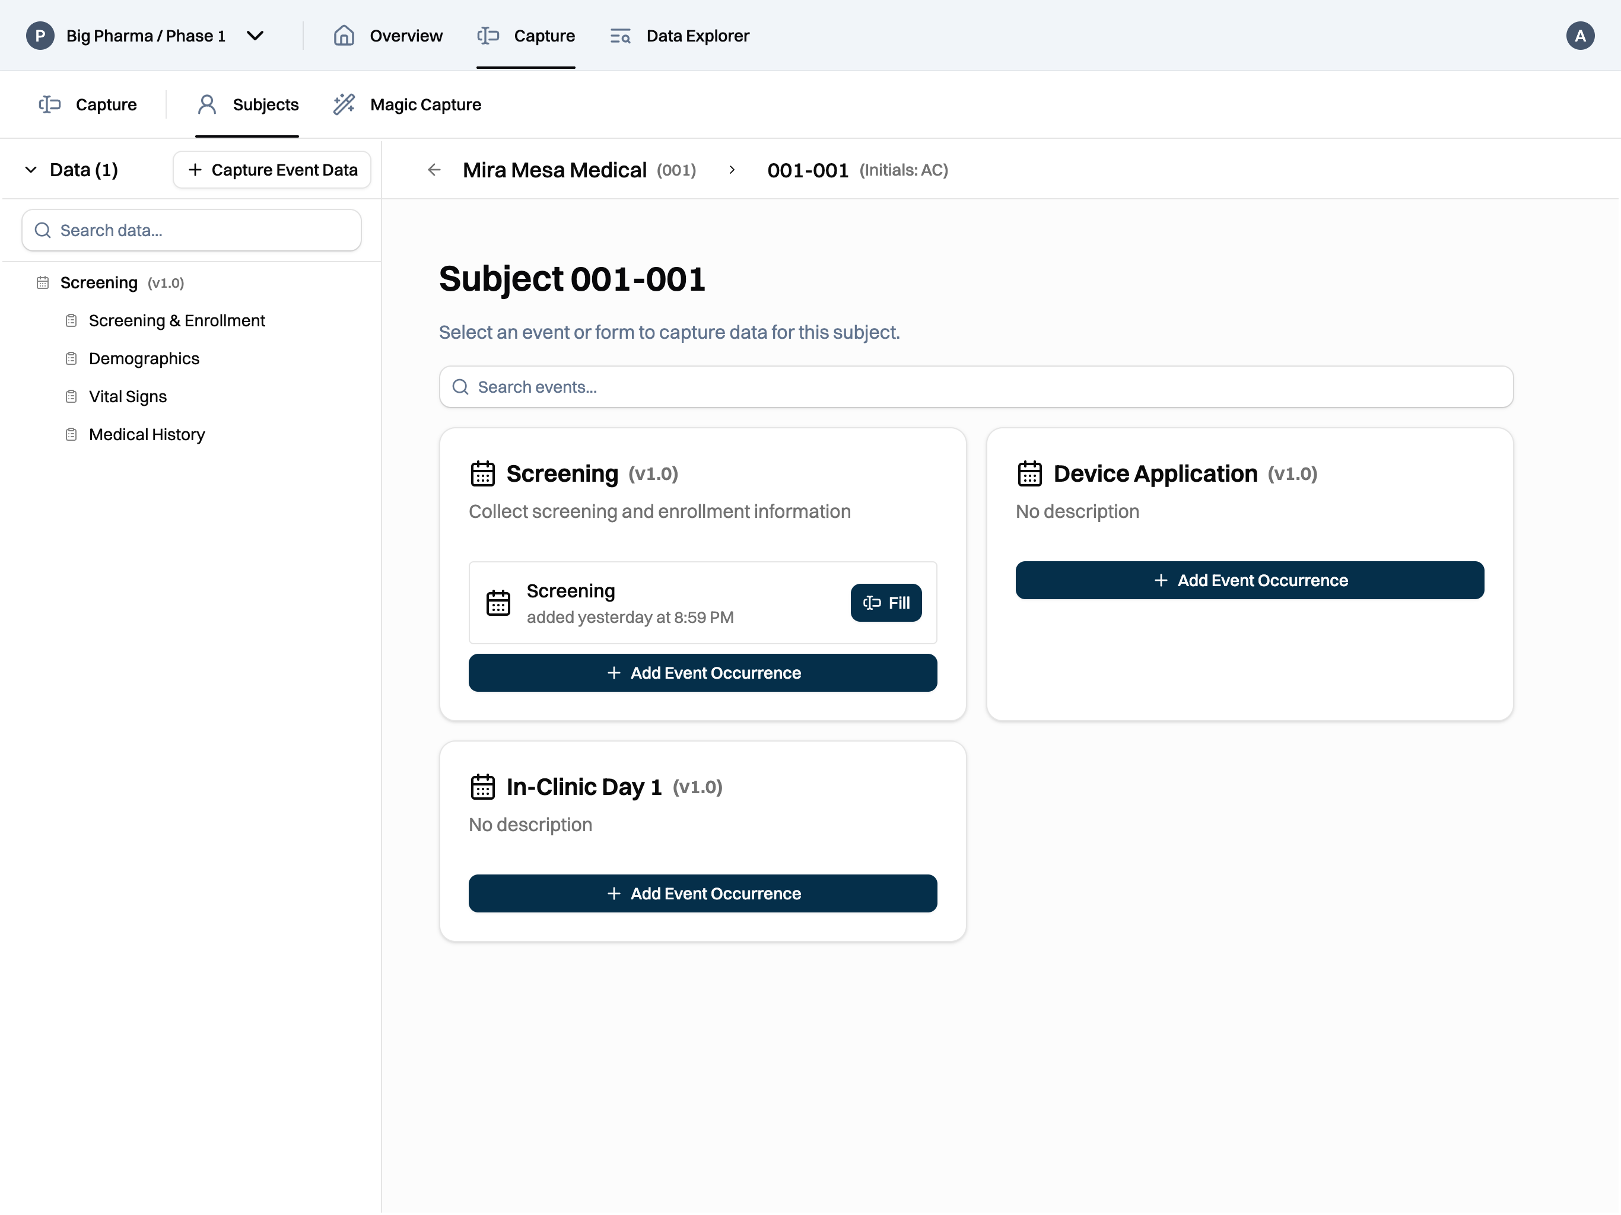Viewport: 1621px width, 1215px height.
Task: Click the project 'P' avatar icon
Action: click(x=40, y=36)
